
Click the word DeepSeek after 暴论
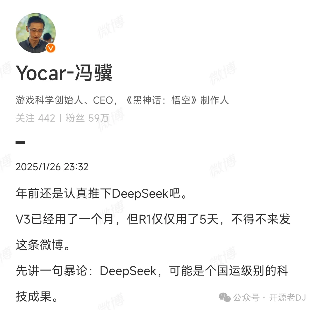click(x=128, y=271)
